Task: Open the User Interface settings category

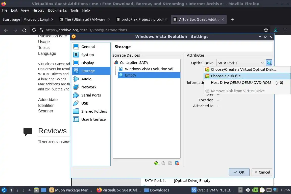Action: click(x=91, y=119)
